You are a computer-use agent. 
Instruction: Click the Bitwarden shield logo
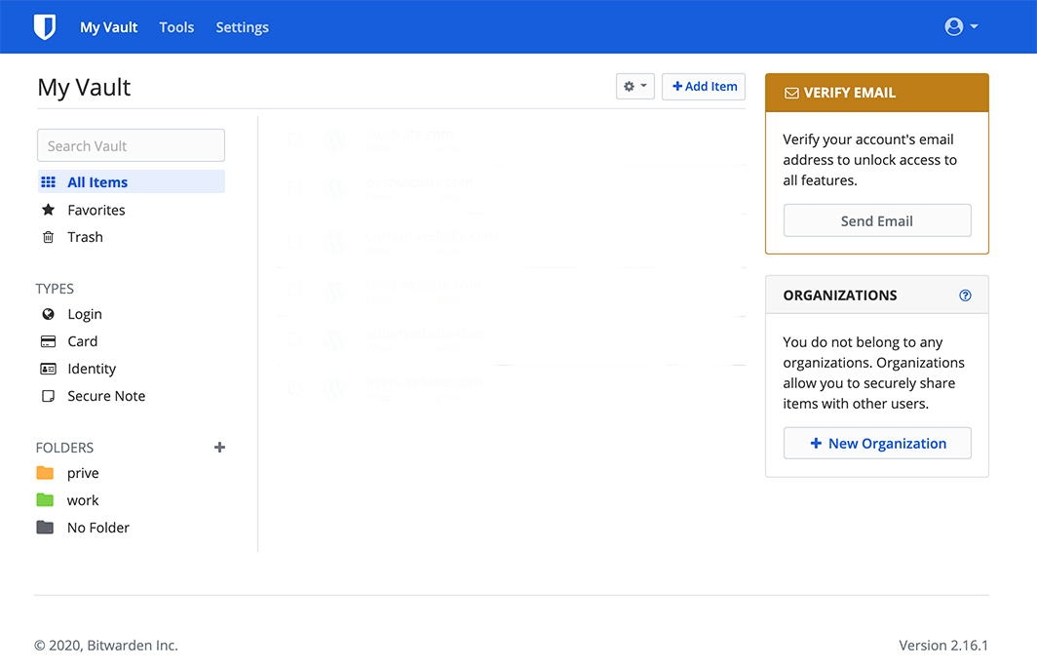(44, 27)
